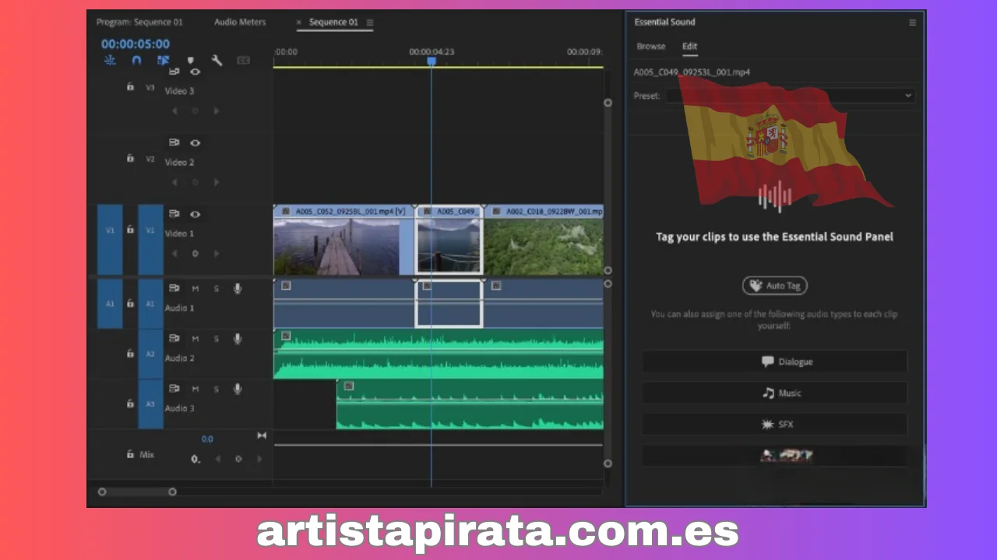Click the fx badge on Audio 3 clip
Viewport: 997px width, 560px height.
coord(349,386)
